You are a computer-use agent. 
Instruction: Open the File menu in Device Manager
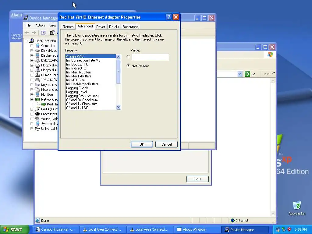28,25
